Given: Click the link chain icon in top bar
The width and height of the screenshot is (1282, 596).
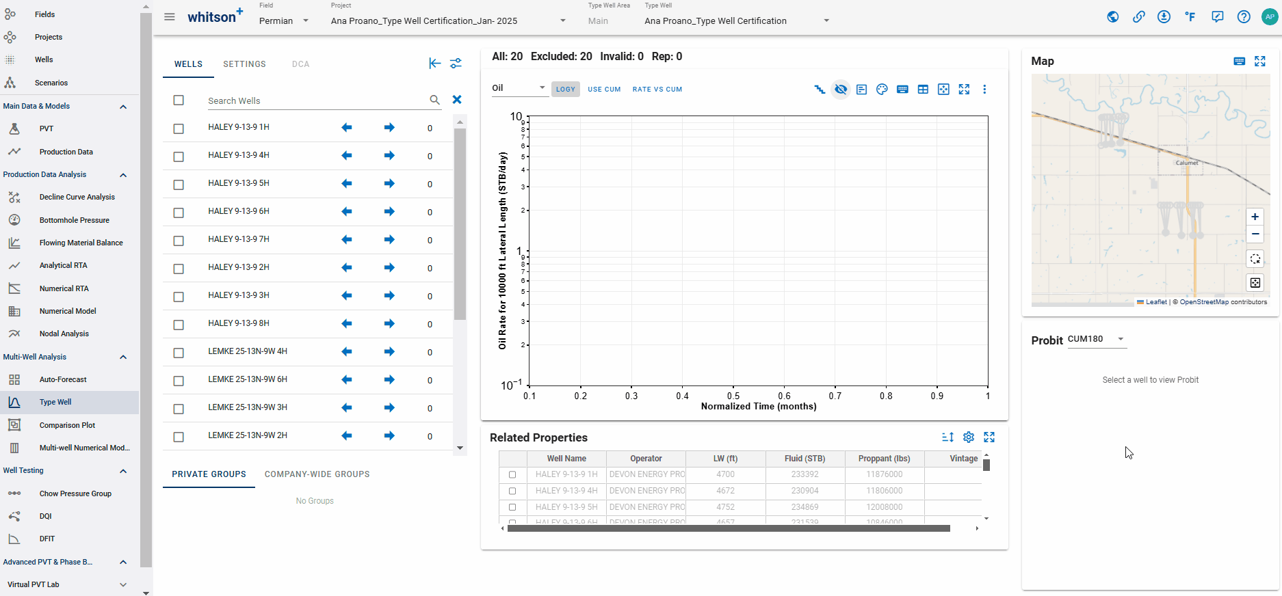Looking at the screenshot, I should 1138,17.
